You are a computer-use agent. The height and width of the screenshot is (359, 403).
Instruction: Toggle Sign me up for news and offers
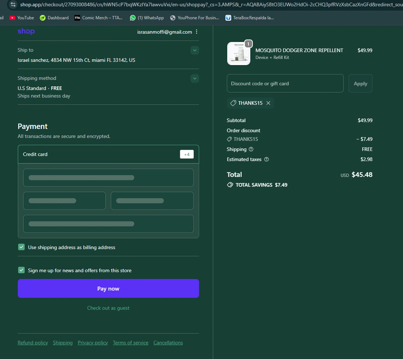click(x=21, y=270)
